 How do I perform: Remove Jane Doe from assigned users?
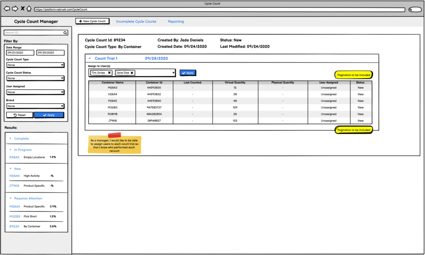[x=132, y=73]
